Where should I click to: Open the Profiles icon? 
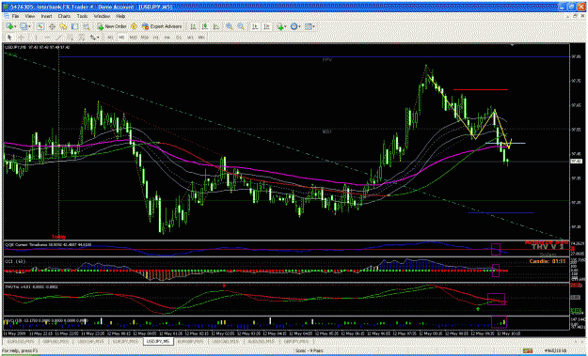click(x=24, y=26)
